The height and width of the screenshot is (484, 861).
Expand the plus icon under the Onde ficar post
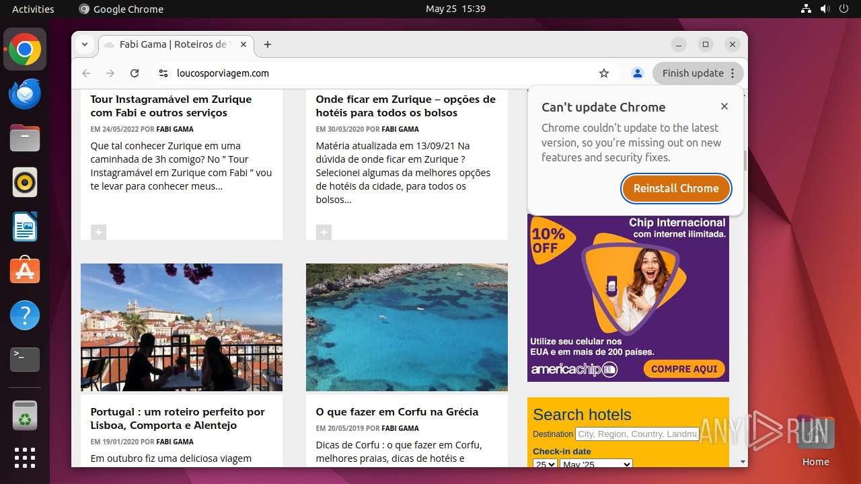(x=324, y=232)
